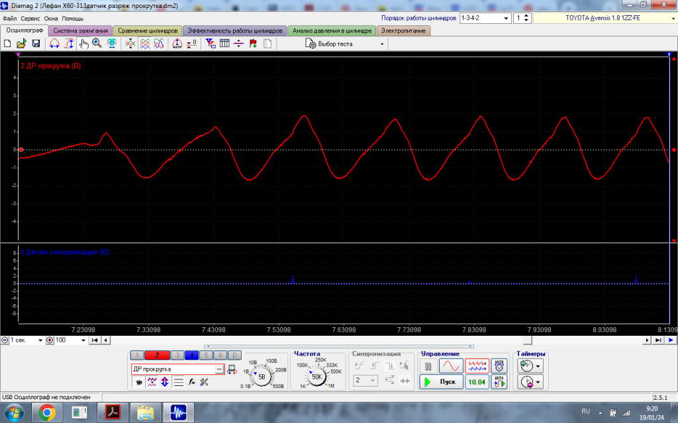Toggle blue channel 4 button
678x423 pixels.
pos(191,355)
